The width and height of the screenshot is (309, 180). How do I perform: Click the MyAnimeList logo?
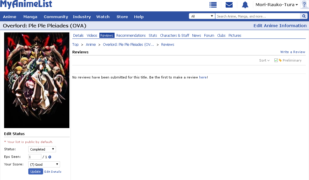[x=26, y=4]
